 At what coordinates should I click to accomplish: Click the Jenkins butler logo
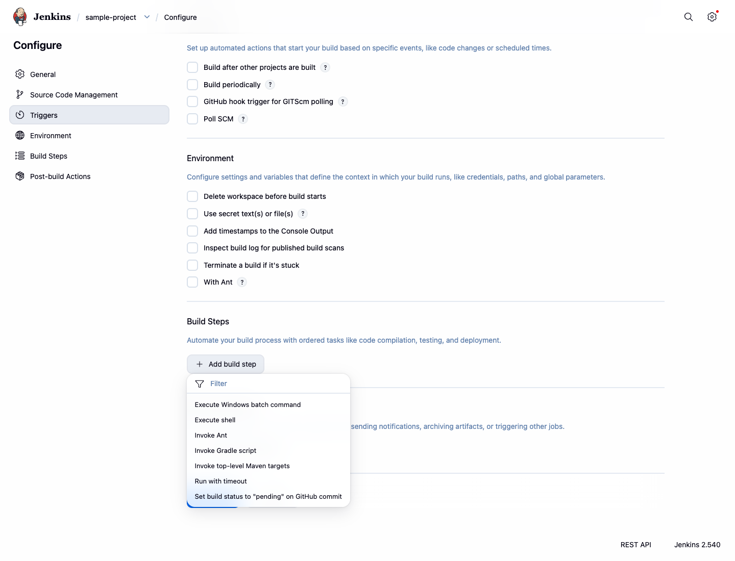[20, 17]
